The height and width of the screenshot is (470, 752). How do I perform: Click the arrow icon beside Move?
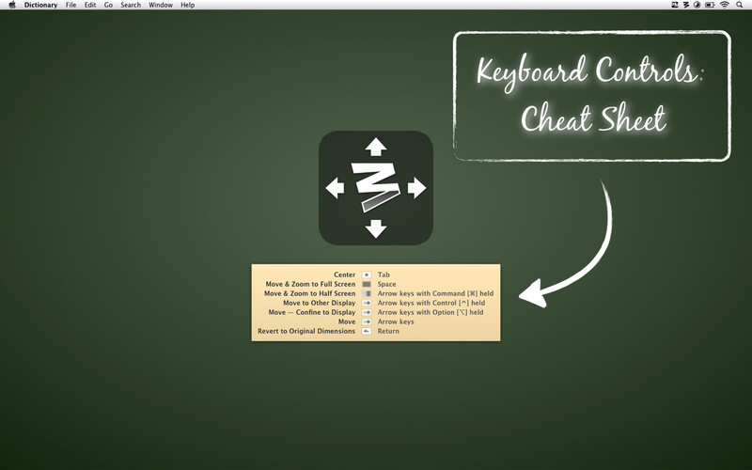(367, 321)
